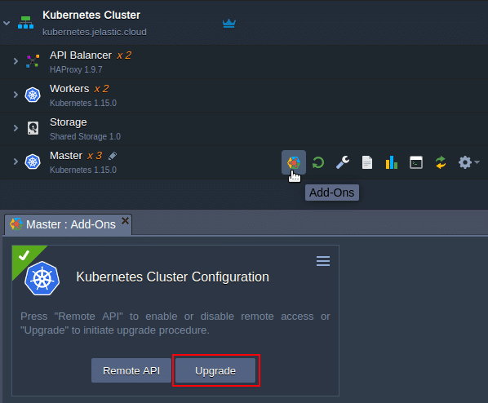
Task: Click the crown icon on Kubernetes Cluster row
Action: coord(229,24)
